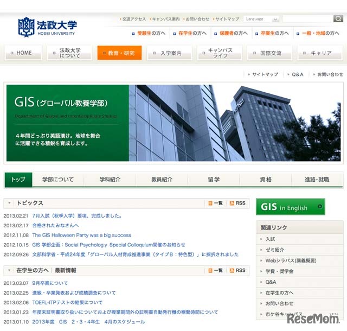Click the GIS in English button
Image resolution: width=347 pixels, height=331 pixels.
[291, 207]
